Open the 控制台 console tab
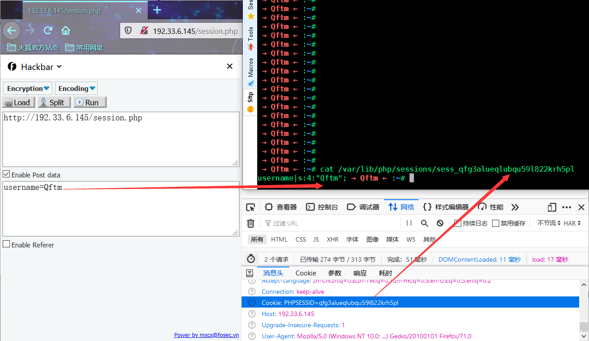Viewport: 589px width, 341px height. (x=322, y=207)
